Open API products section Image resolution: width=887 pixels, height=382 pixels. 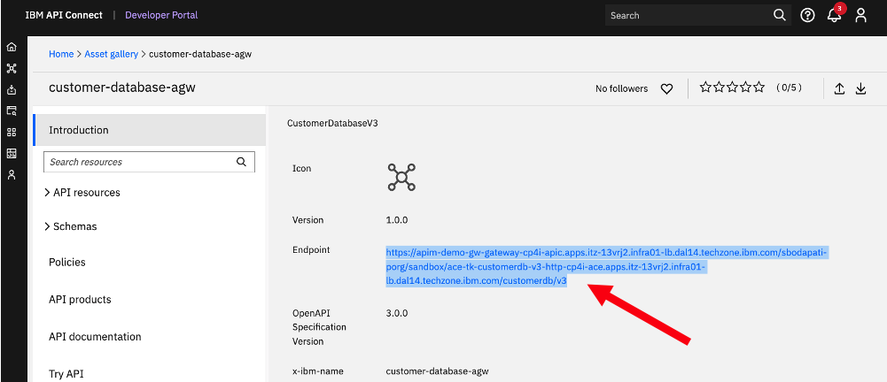click(x=80, y=300)
